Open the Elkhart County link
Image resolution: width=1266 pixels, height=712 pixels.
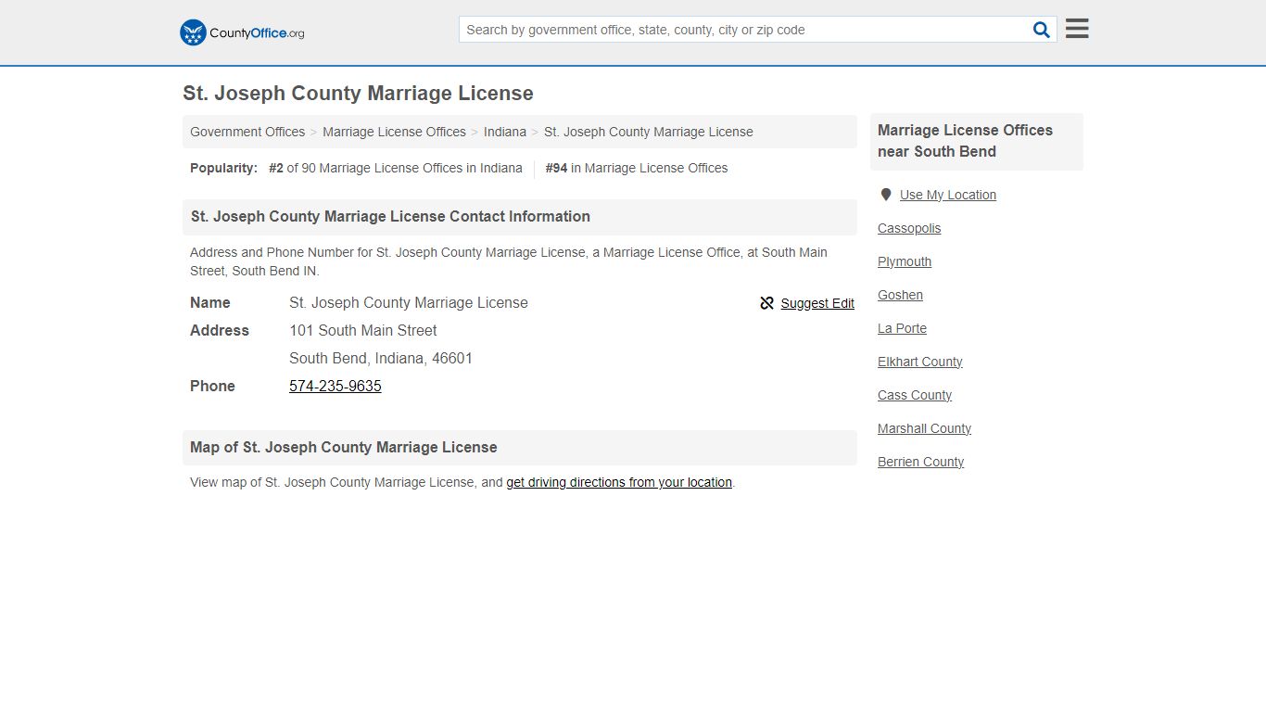919,362
